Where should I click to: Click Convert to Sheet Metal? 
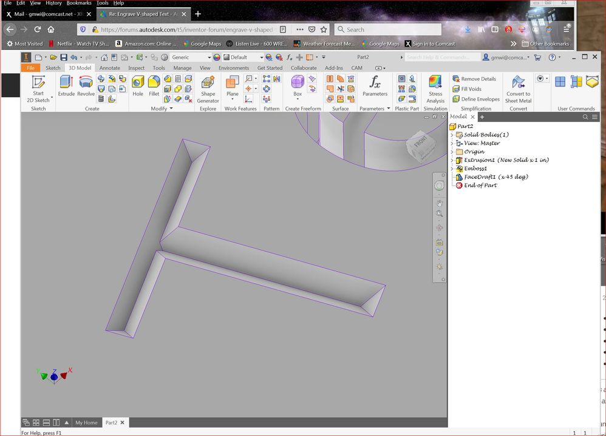519,90
